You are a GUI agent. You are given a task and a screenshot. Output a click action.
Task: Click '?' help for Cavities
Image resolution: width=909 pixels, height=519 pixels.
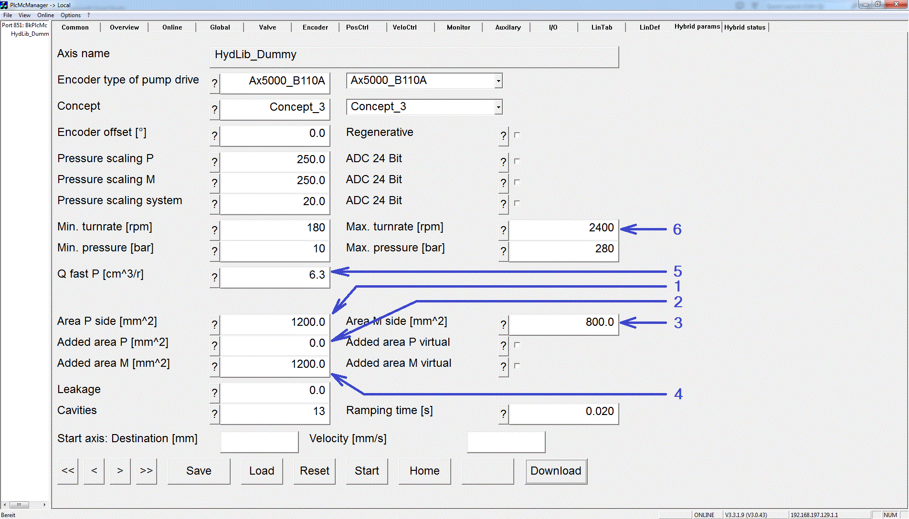pyautogui.click(x=215, y=414)
